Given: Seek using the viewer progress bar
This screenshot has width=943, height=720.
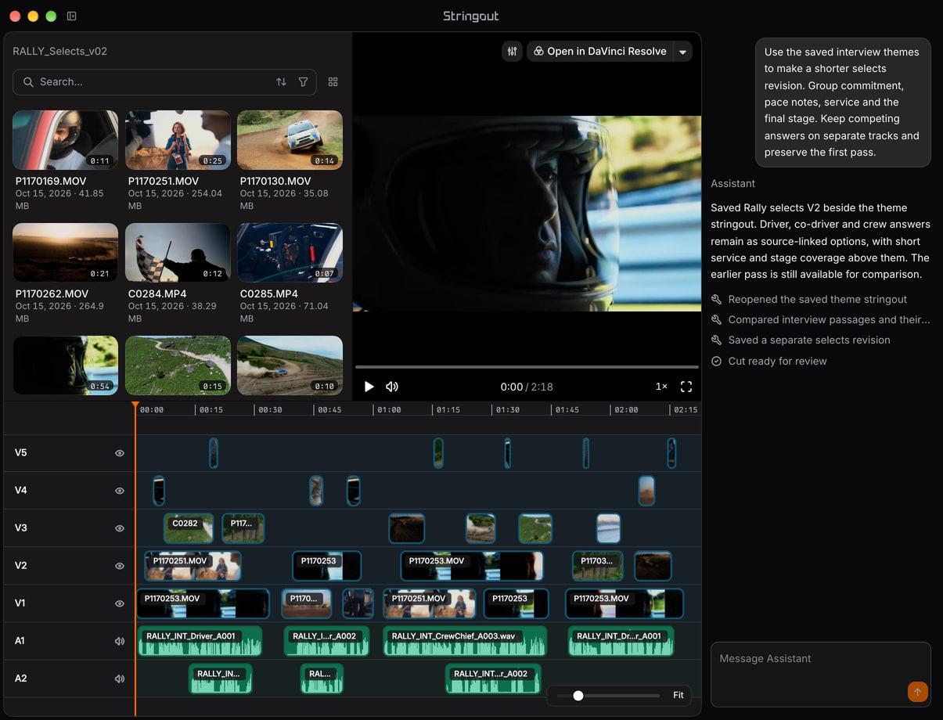Looking at the screenshot, I should tap(527, 366).
